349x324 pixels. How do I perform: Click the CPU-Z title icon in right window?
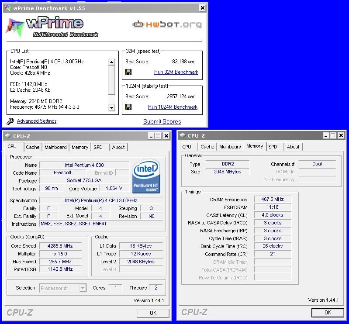tap(183, 135)
